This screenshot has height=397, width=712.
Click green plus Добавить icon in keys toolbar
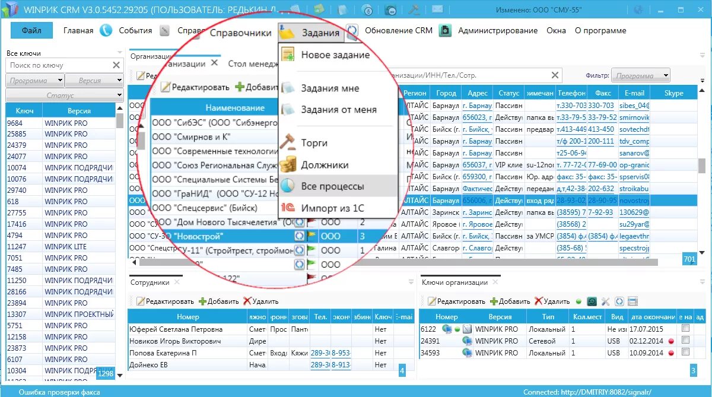click(494, 301)
